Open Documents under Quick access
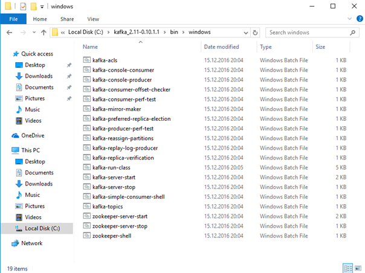Viewport: 365px width, 273px height. 39,88
